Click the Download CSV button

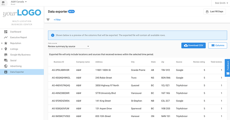[193, 46]
